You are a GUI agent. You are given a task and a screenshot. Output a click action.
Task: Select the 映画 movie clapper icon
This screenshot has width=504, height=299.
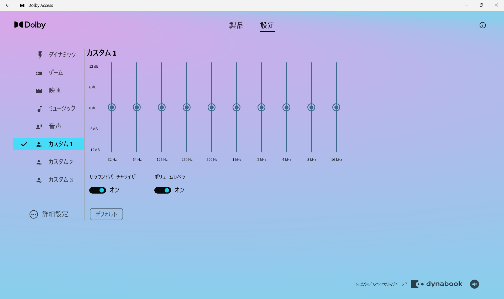pyautogui.click(x=39, y=90)
